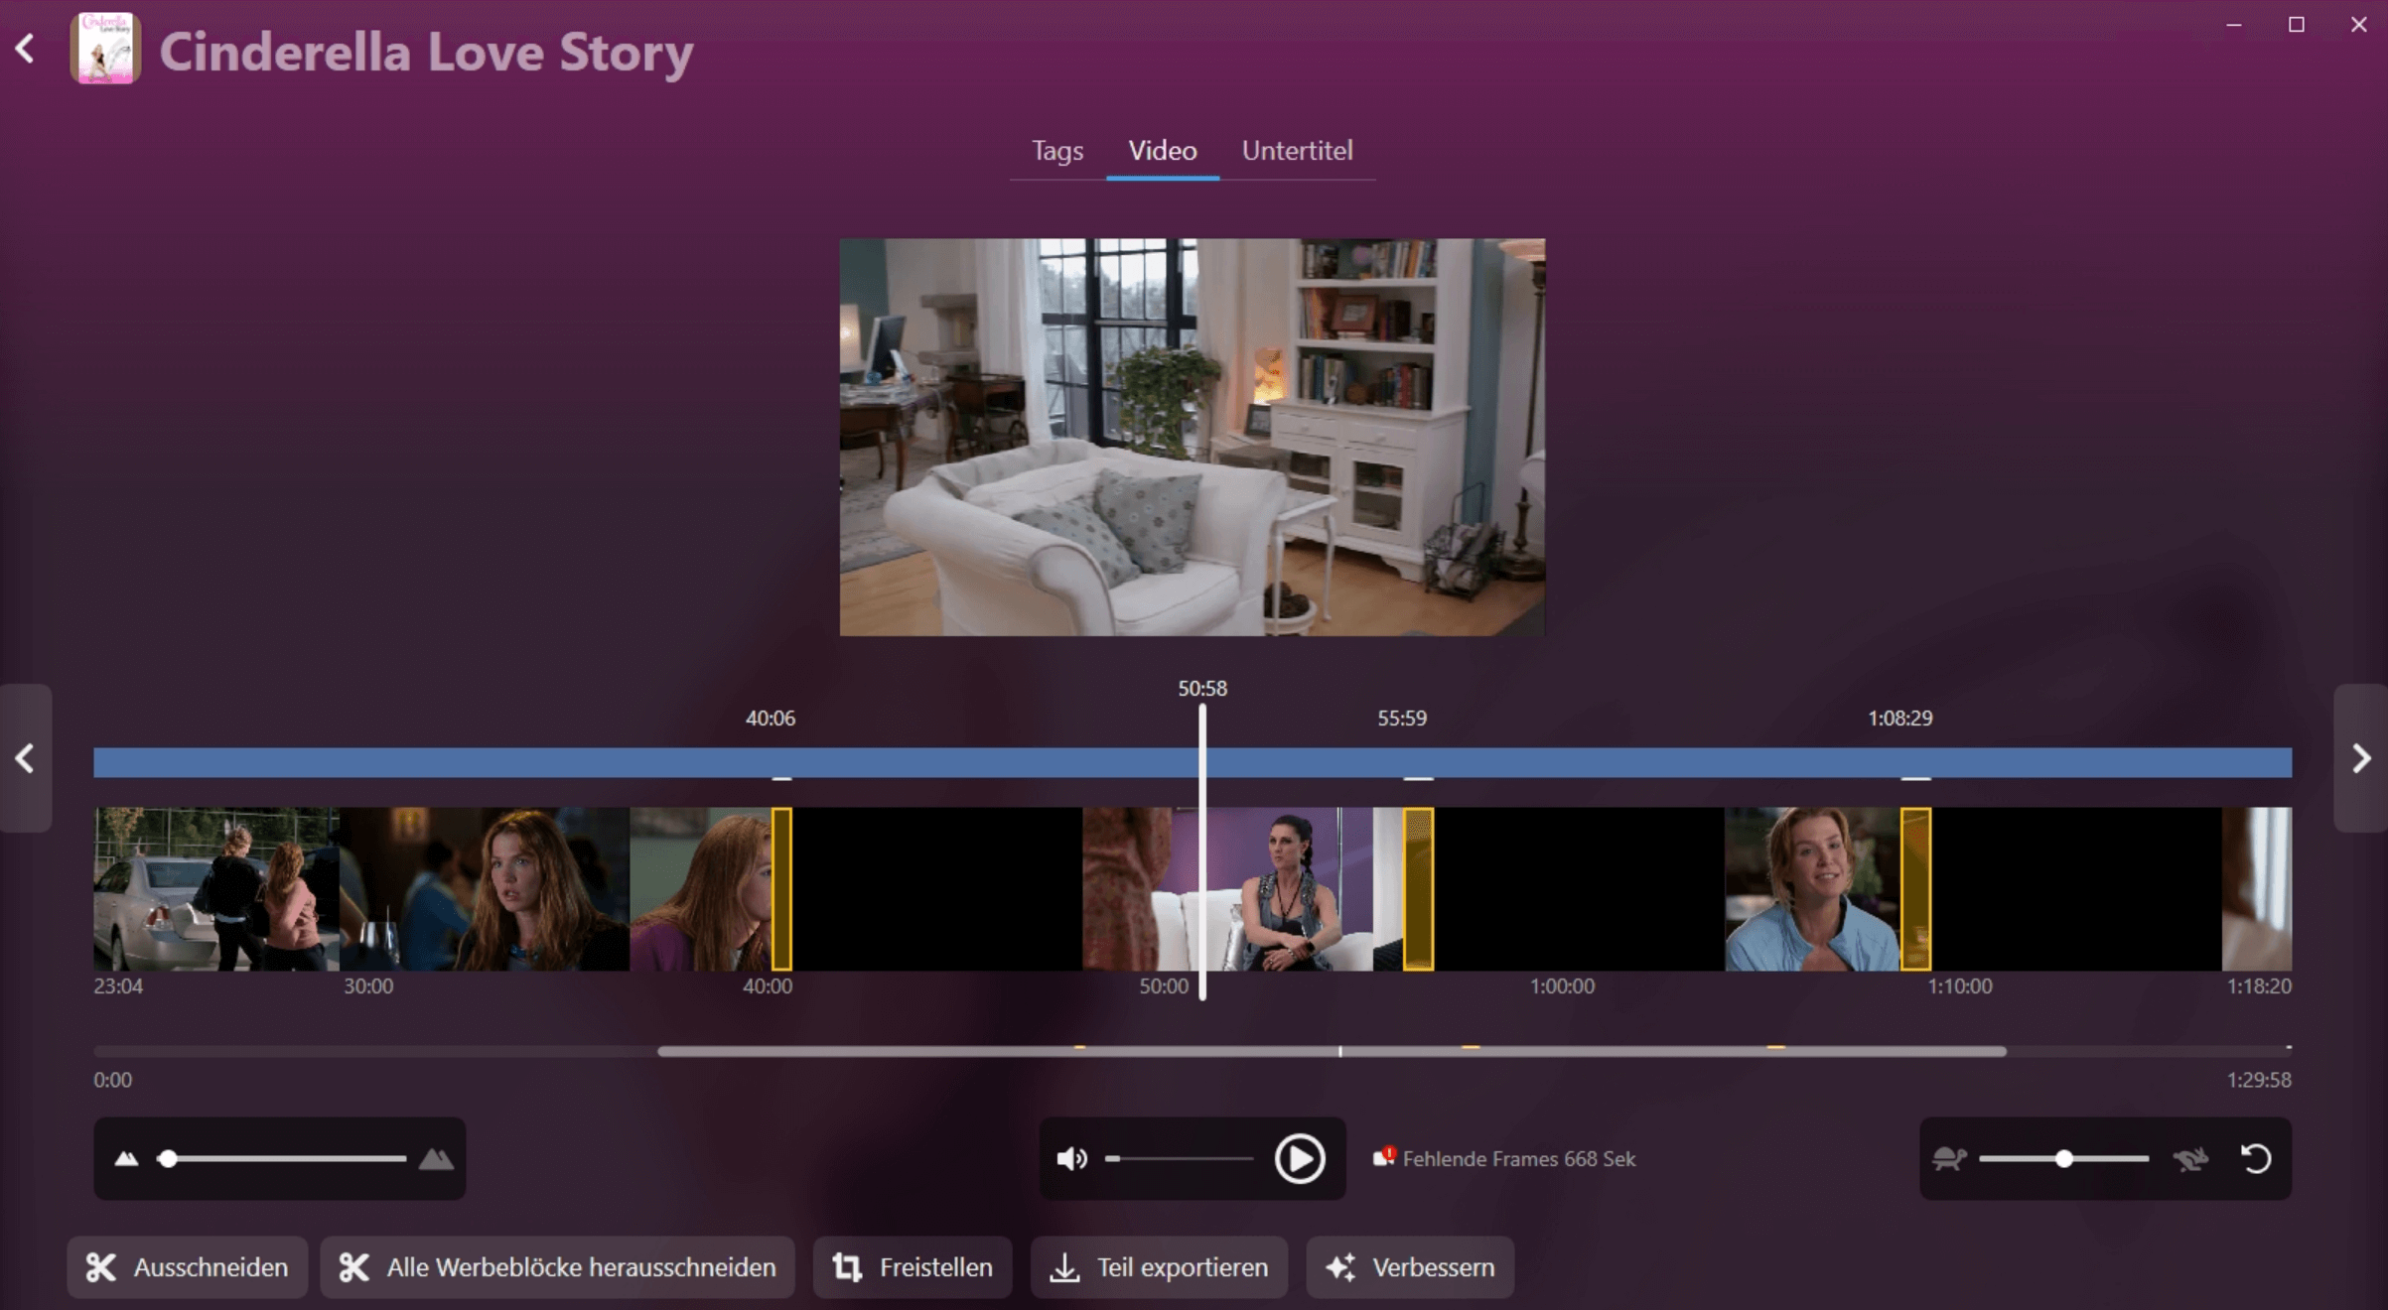Close the application window

point(2359,25)
